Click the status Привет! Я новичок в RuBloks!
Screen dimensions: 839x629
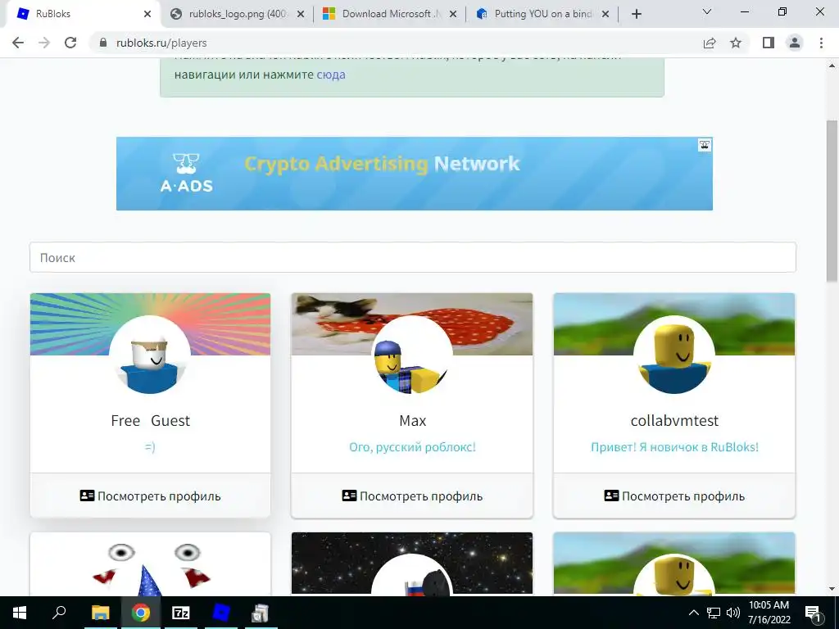pos(675,446)
